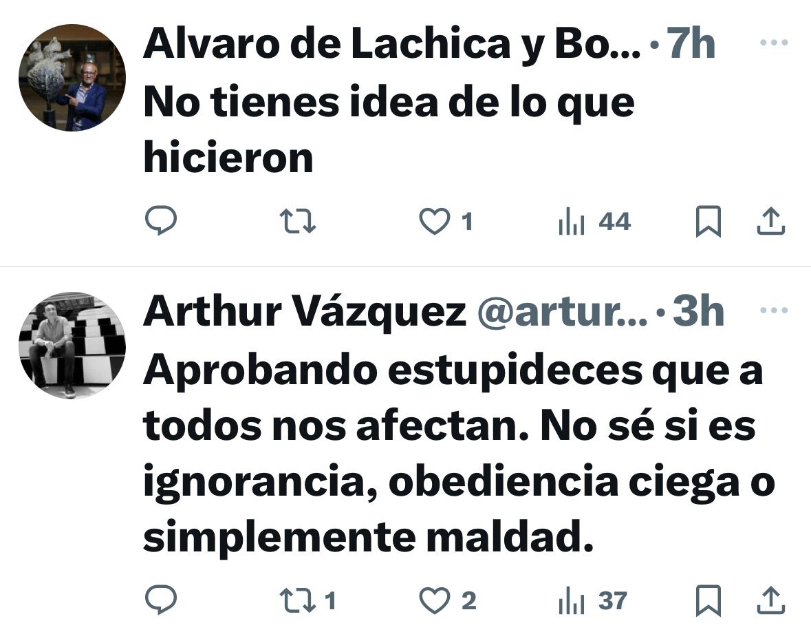Image resolution: width=811 pixels, height=643 pixels.
Task: Retweet Alvaro de Lachica's tweet
Action: pyautogui.click(x=298, y=221)
